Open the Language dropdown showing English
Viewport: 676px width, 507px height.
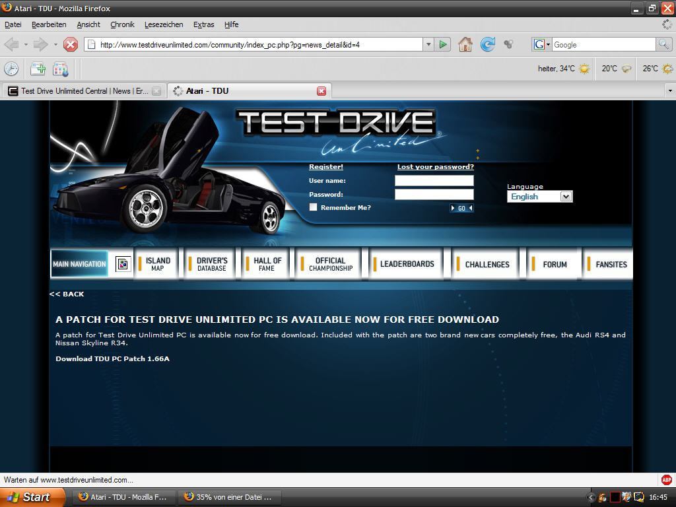pos(539,197)
